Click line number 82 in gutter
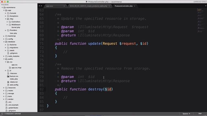 tap(41, 89)
